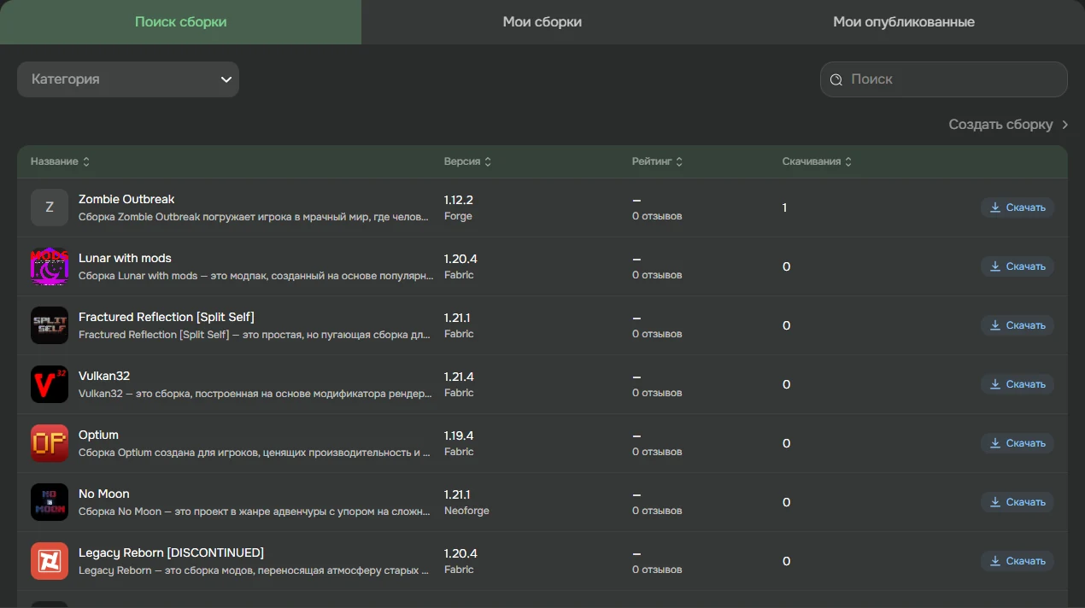Click version 1.21.4 in Vulkan32 row
Viewport: 1085px width, 608px height.
pos(459,377)
